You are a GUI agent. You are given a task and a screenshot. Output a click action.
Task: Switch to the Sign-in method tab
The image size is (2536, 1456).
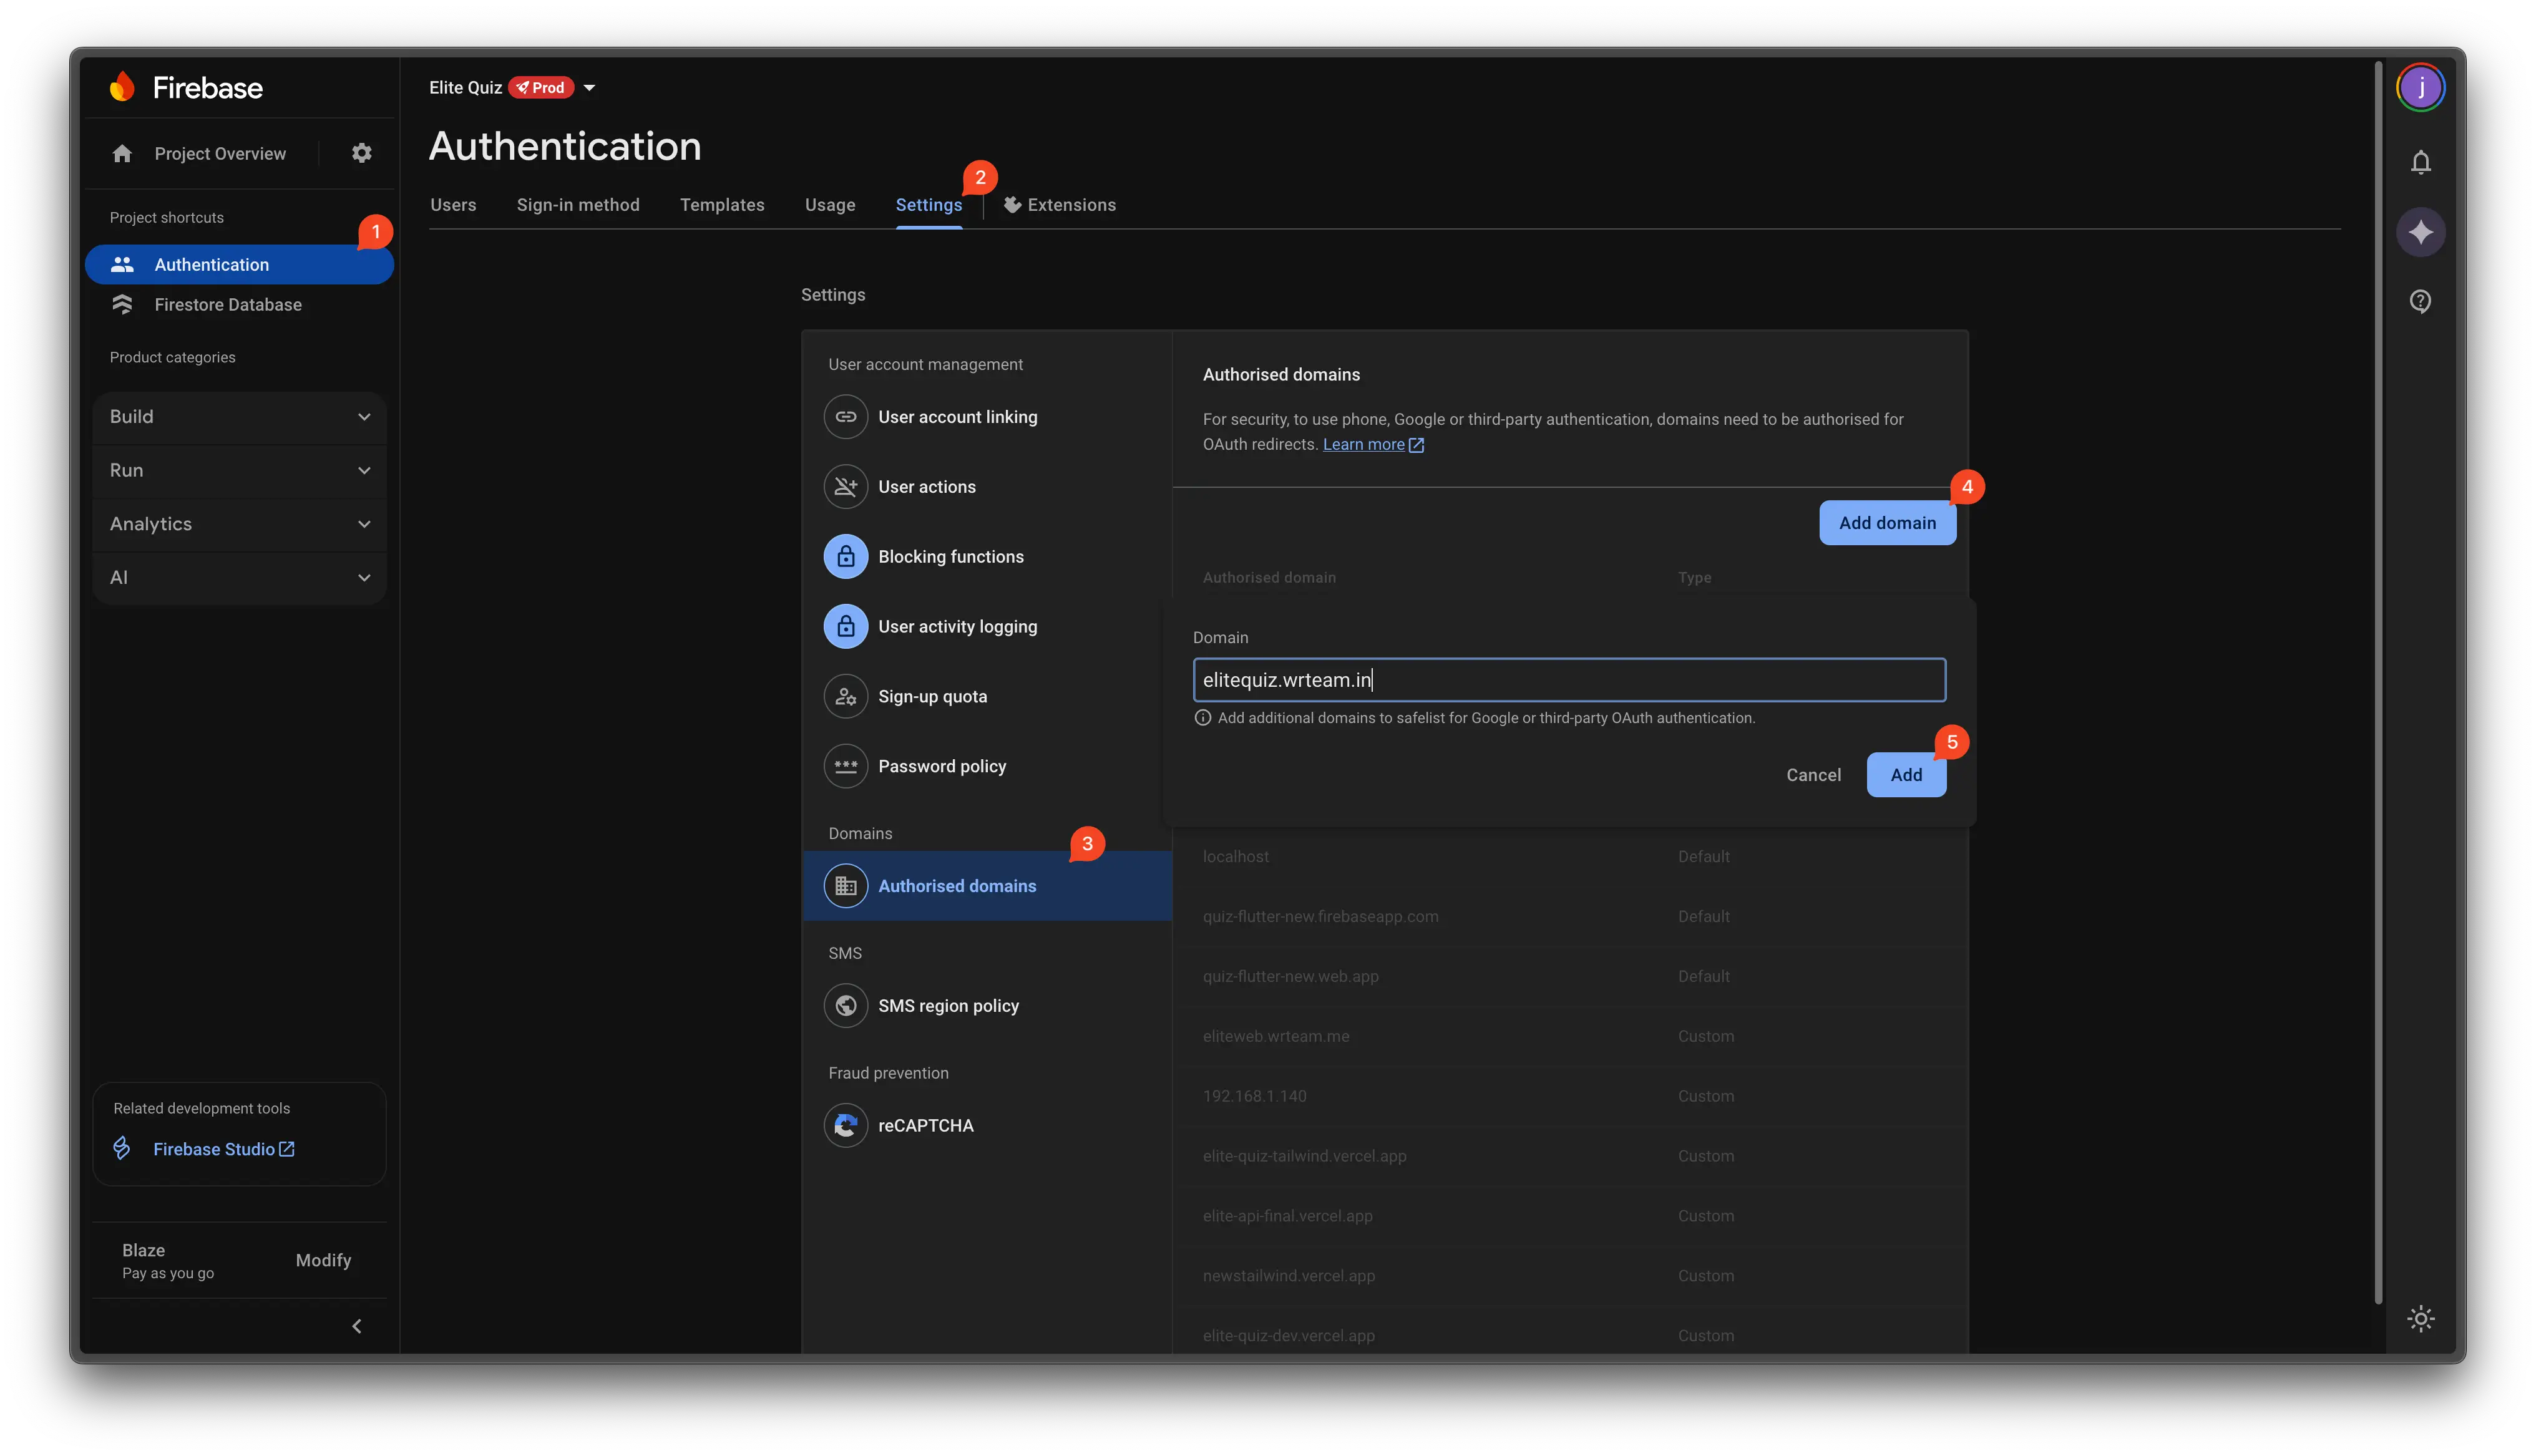(x=578, y=205)
